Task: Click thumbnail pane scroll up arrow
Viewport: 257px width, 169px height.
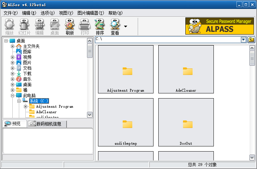Action: coord(252,48)
